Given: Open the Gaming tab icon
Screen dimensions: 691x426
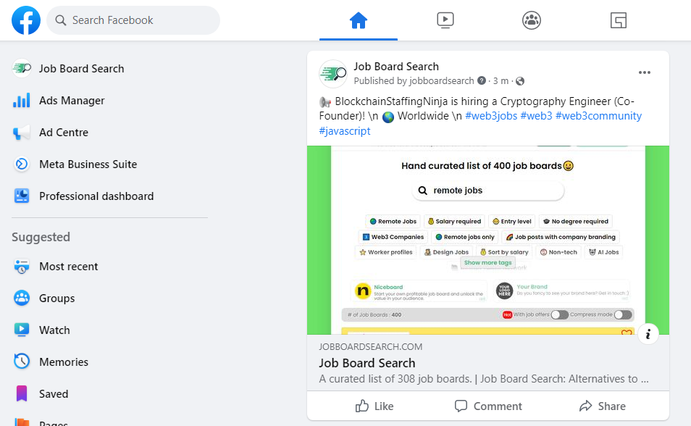Looking at the screenshot, I should coord(619,20).
